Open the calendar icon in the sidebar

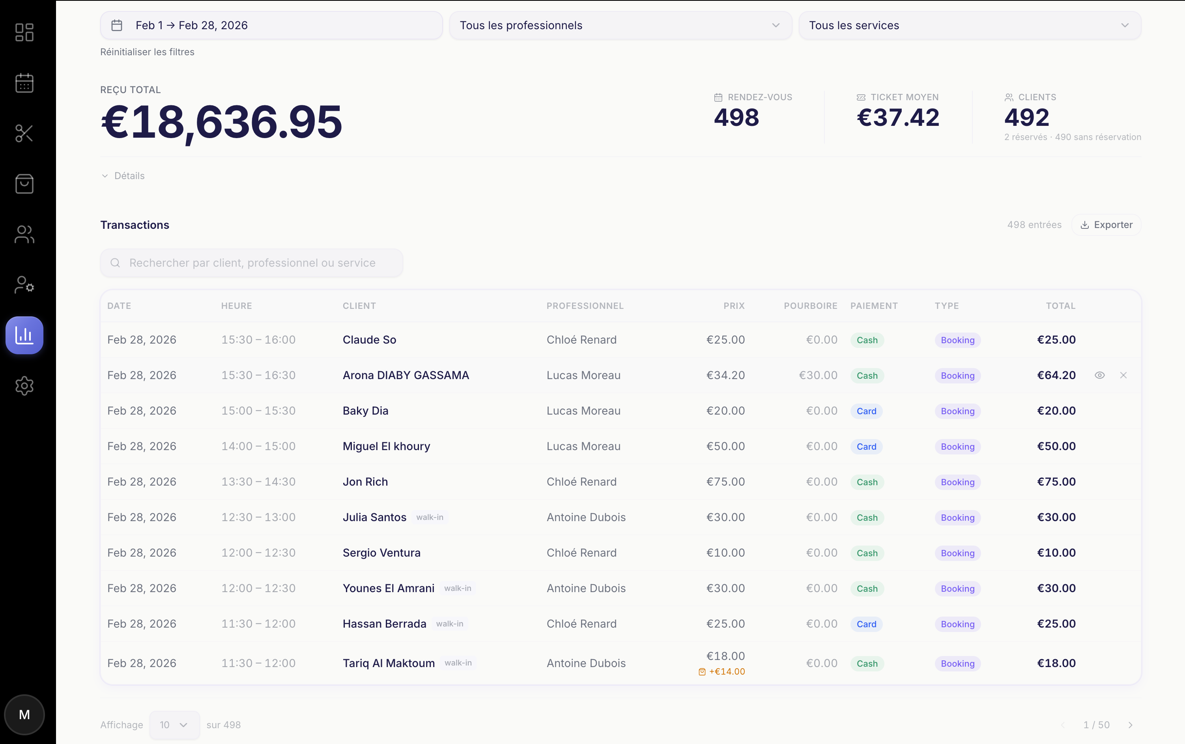pyautogui.click(x=24, y=83)
